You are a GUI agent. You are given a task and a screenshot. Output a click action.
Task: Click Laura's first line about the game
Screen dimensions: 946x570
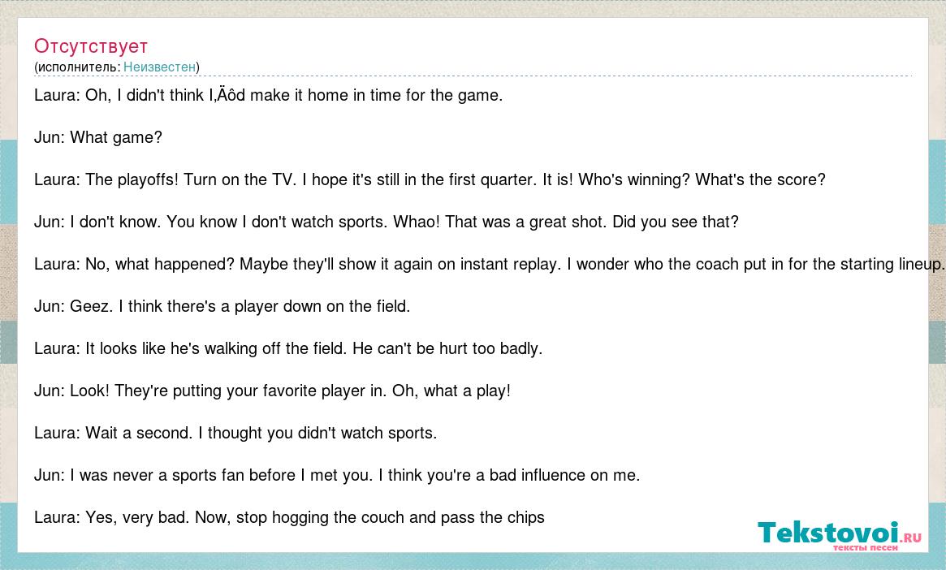[268, 95]
